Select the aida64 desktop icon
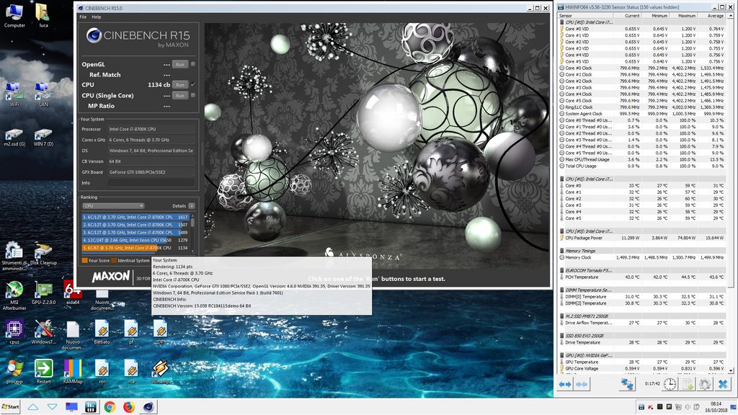 [x=73, y=293]
